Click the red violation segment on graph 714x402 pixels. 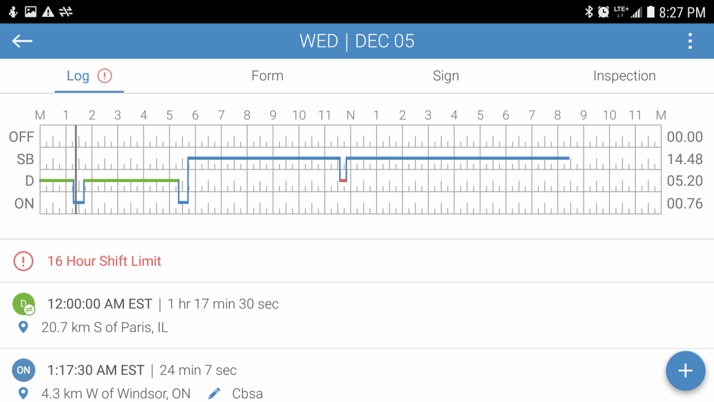[x=343, y=180]
